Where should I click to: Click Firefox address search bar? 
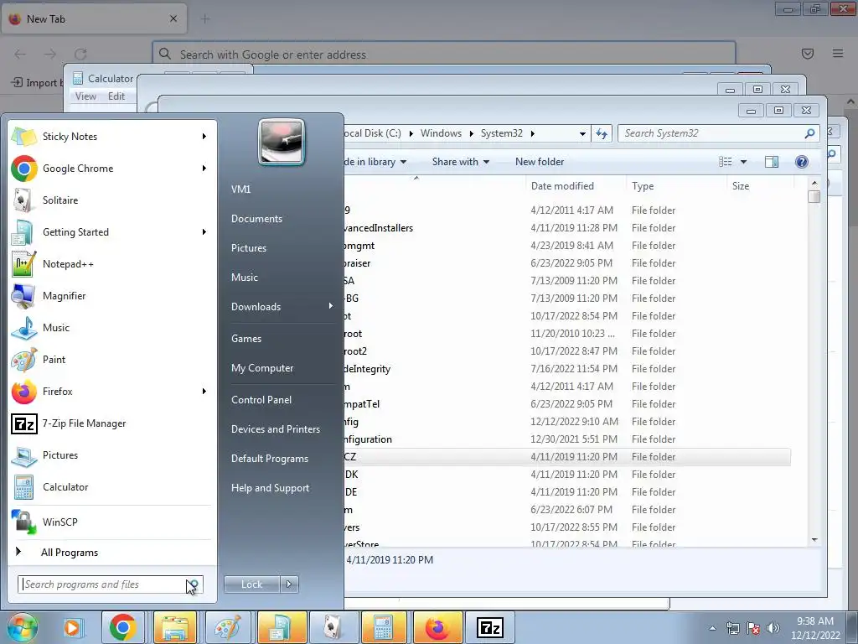[444, 55]
